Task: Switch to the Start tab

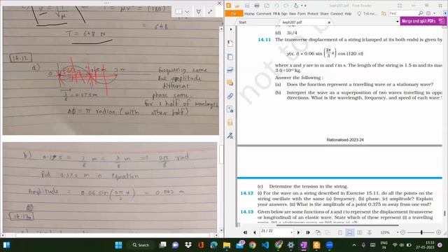Action: [243, 22]
